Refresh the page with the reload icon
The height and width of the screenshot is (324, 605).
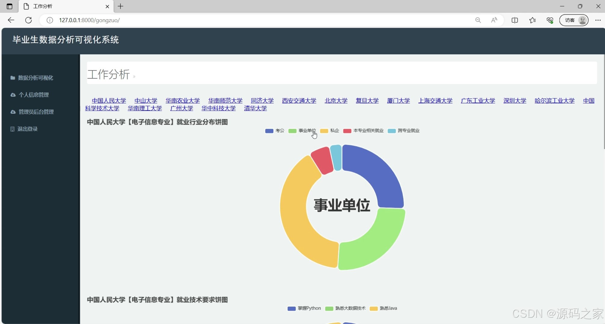click(x=29, y=20)
